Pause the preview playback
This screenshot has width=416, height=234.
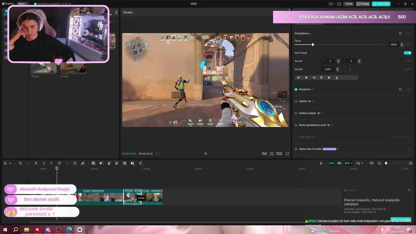point(205,154)
